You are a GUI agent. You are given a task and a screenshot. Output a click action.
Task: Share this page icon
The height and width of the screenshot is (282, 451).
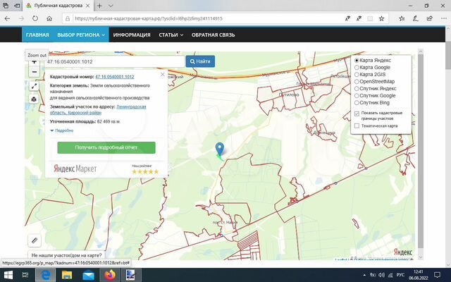pyautogui.click(x=429, y=18)
